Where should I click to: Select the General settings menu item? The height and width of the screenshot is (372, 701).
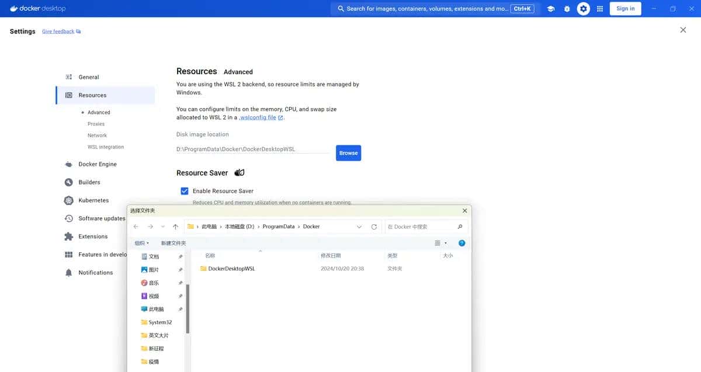tap(89, 77)
